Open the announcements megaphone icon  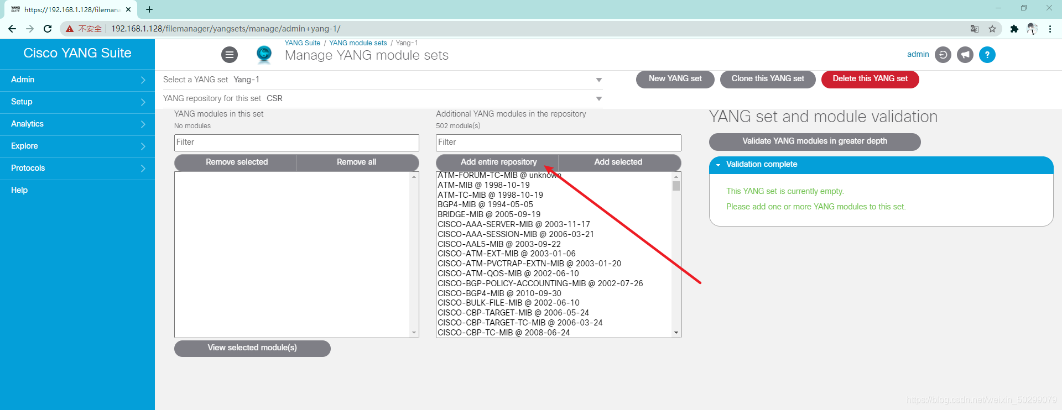coord(965,55)
